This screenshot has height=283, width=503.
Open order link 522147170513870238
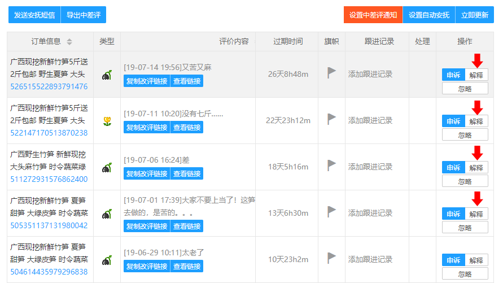pyautogui.click(x=49, y=133)
